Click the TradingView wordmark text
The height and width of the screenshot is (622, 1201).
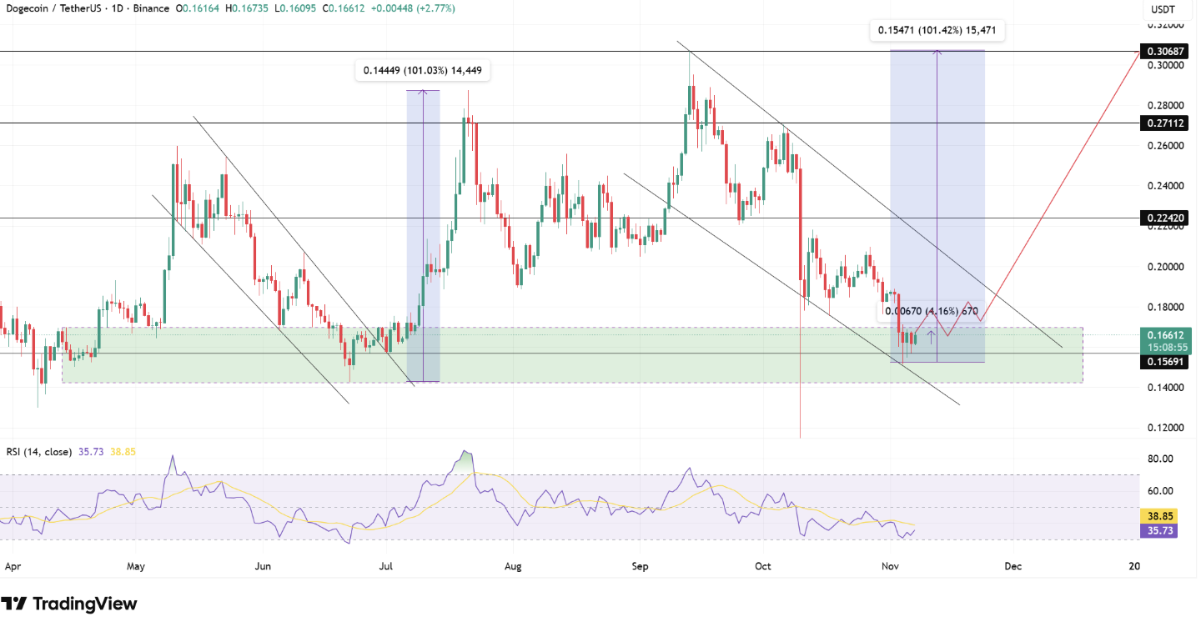[x=83, y=603]
